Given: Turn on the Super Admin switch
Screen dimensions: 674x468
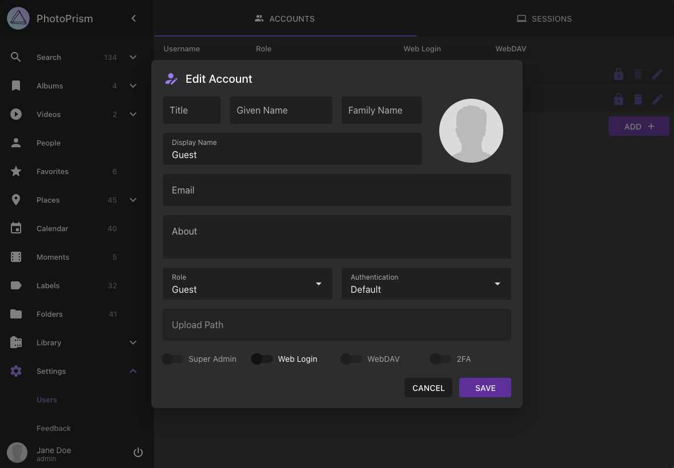Looking at the screenshot, I should [x=173, y=359].
